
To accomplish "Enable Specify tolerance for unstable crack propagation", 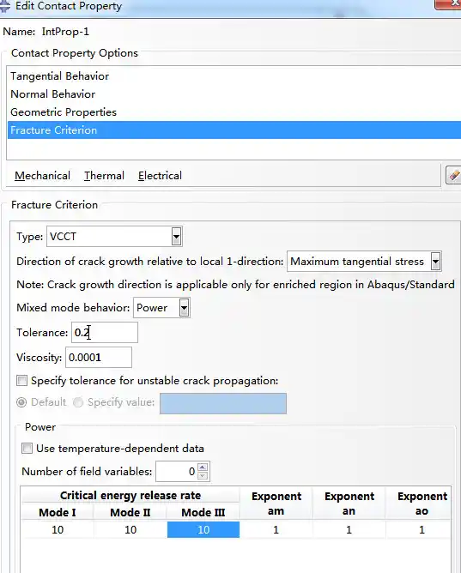I will click(x=21, y=381).
